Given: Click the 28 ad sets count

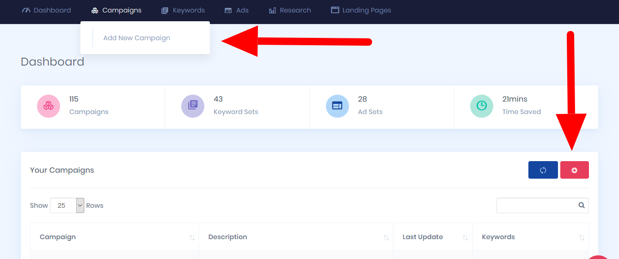Looking at the screenshot, I should [x=362, y=99].
